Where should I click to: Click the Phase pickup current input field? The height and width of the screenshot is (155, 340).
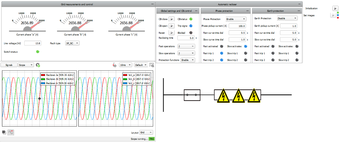237,26
